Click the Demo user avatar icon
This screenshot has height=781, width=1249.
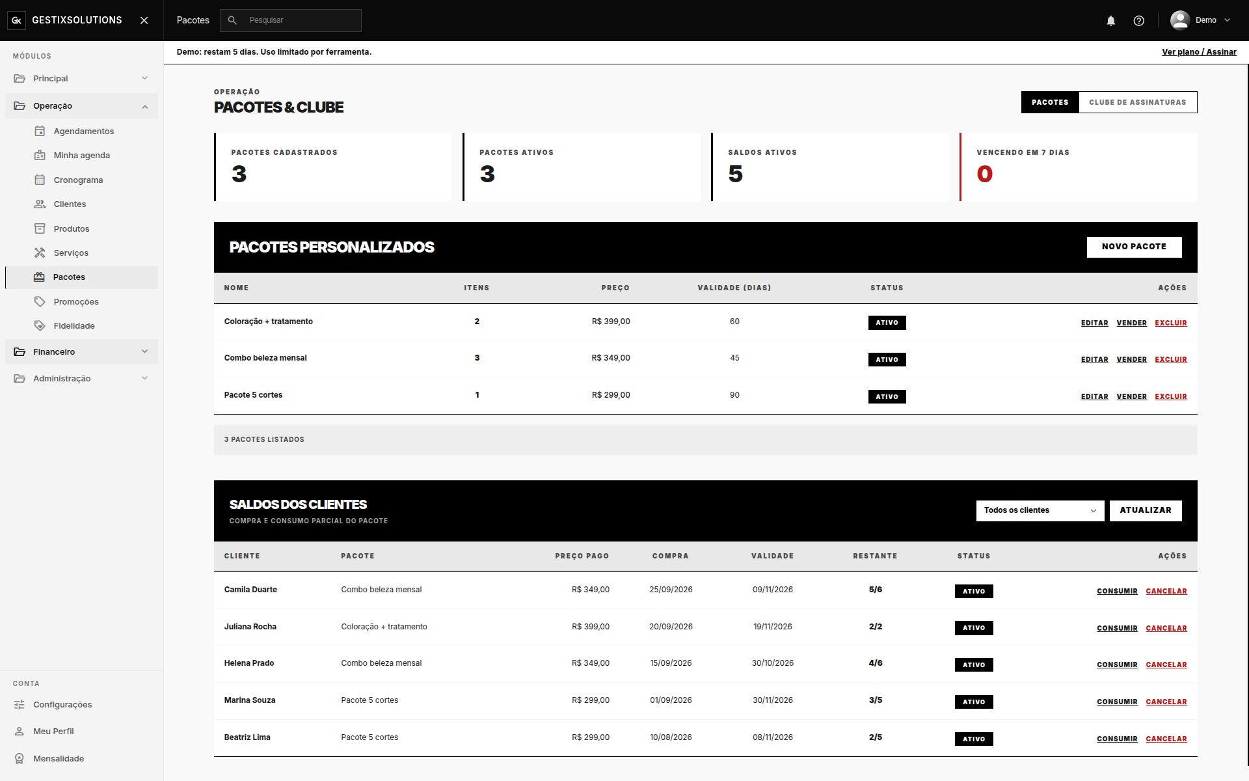[x=1180, y=20]
